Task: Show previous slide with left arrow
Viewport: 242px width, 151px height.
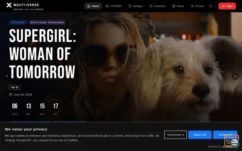Action: (7, 76)
